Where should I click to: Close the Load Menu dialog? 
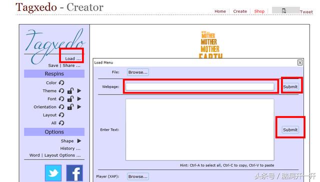300,62
